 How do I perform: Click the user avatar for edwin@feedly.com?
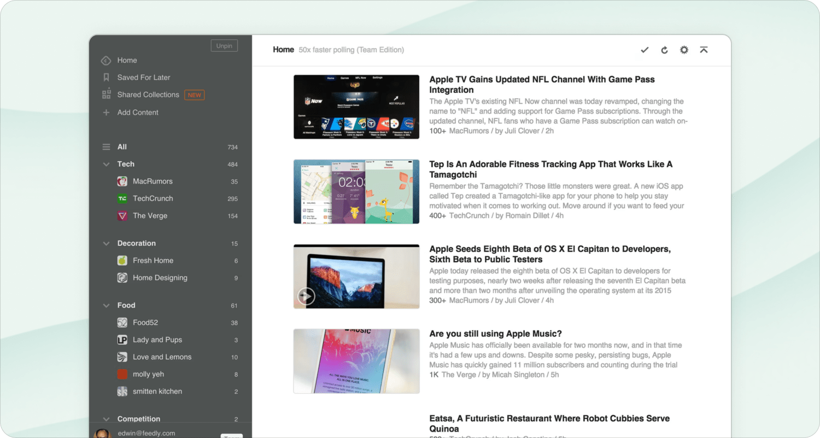(102, 433)
